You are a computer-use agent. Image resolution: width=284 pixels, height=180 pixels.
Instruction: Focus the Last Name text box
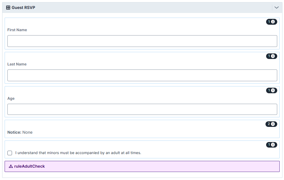(142, 75)
